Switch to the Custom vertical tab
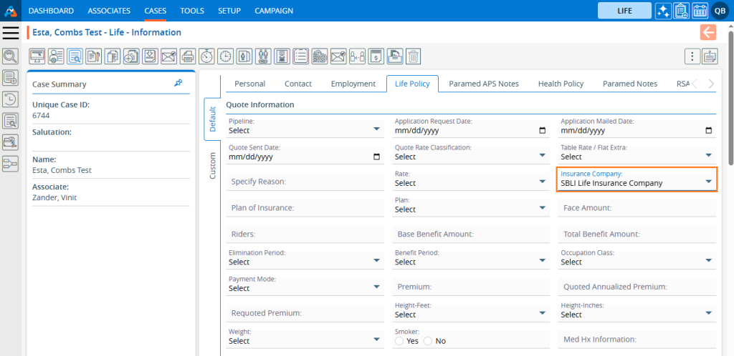 pyautogui.click(x=213, y=166)
